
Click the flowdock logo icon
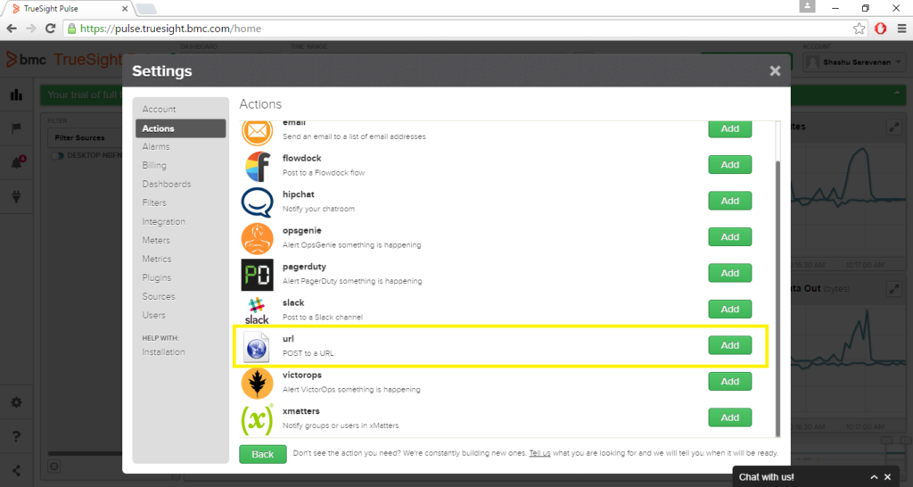pyautogui.click(x=258, y=167)
